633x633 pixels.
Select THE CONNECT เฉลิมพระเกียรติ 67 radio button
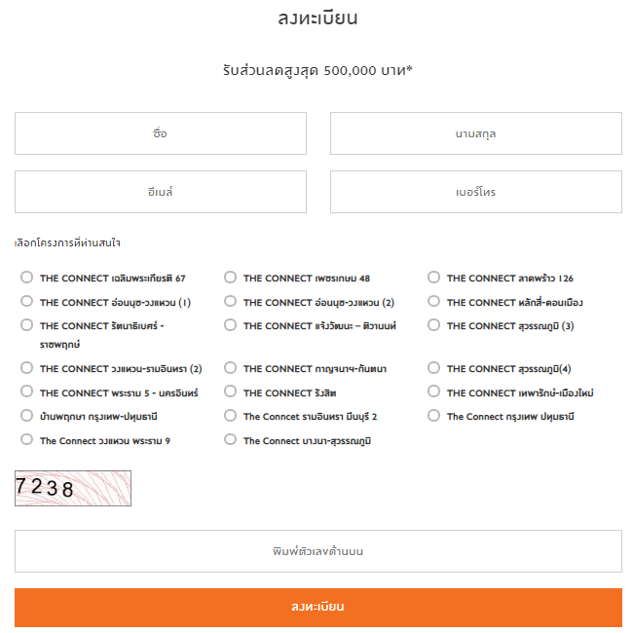tap(27, 278)
